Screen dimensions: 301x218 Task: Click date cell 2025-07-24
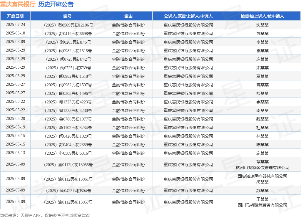(x=15, y=25)
